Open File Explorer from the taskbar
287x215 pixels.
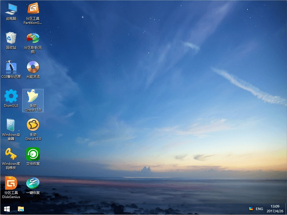[20, 209]
